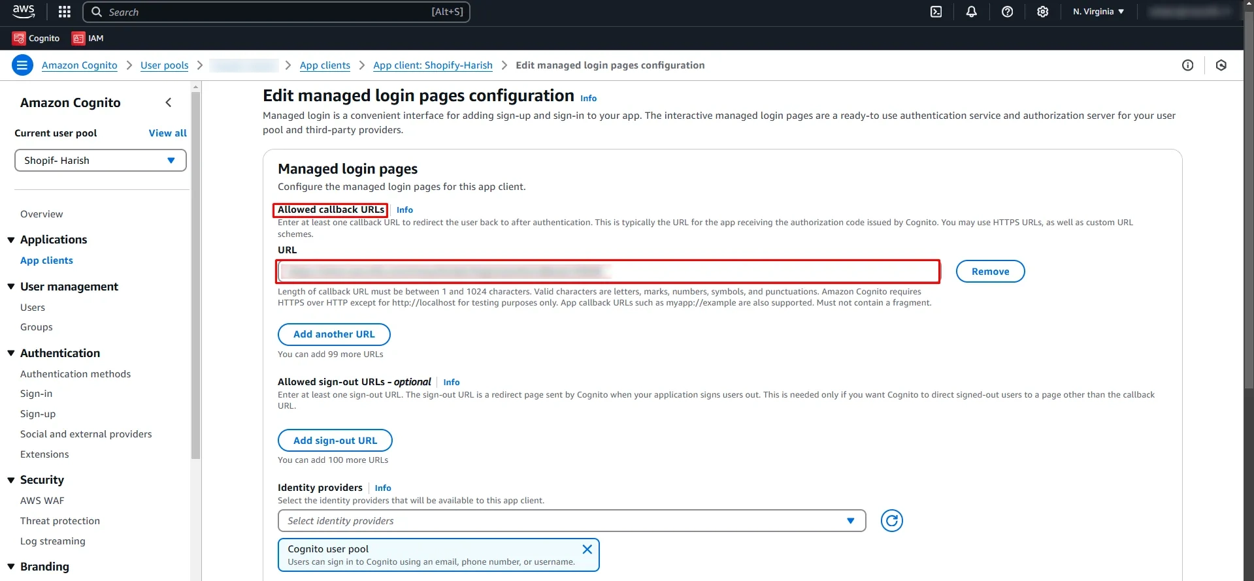Launch the CloudShell terminal icon
The width and height of the screenshot is (1254, 581).
(x=936, y=12)
